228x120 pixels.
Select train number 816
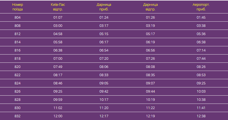(x=18, y=50)
